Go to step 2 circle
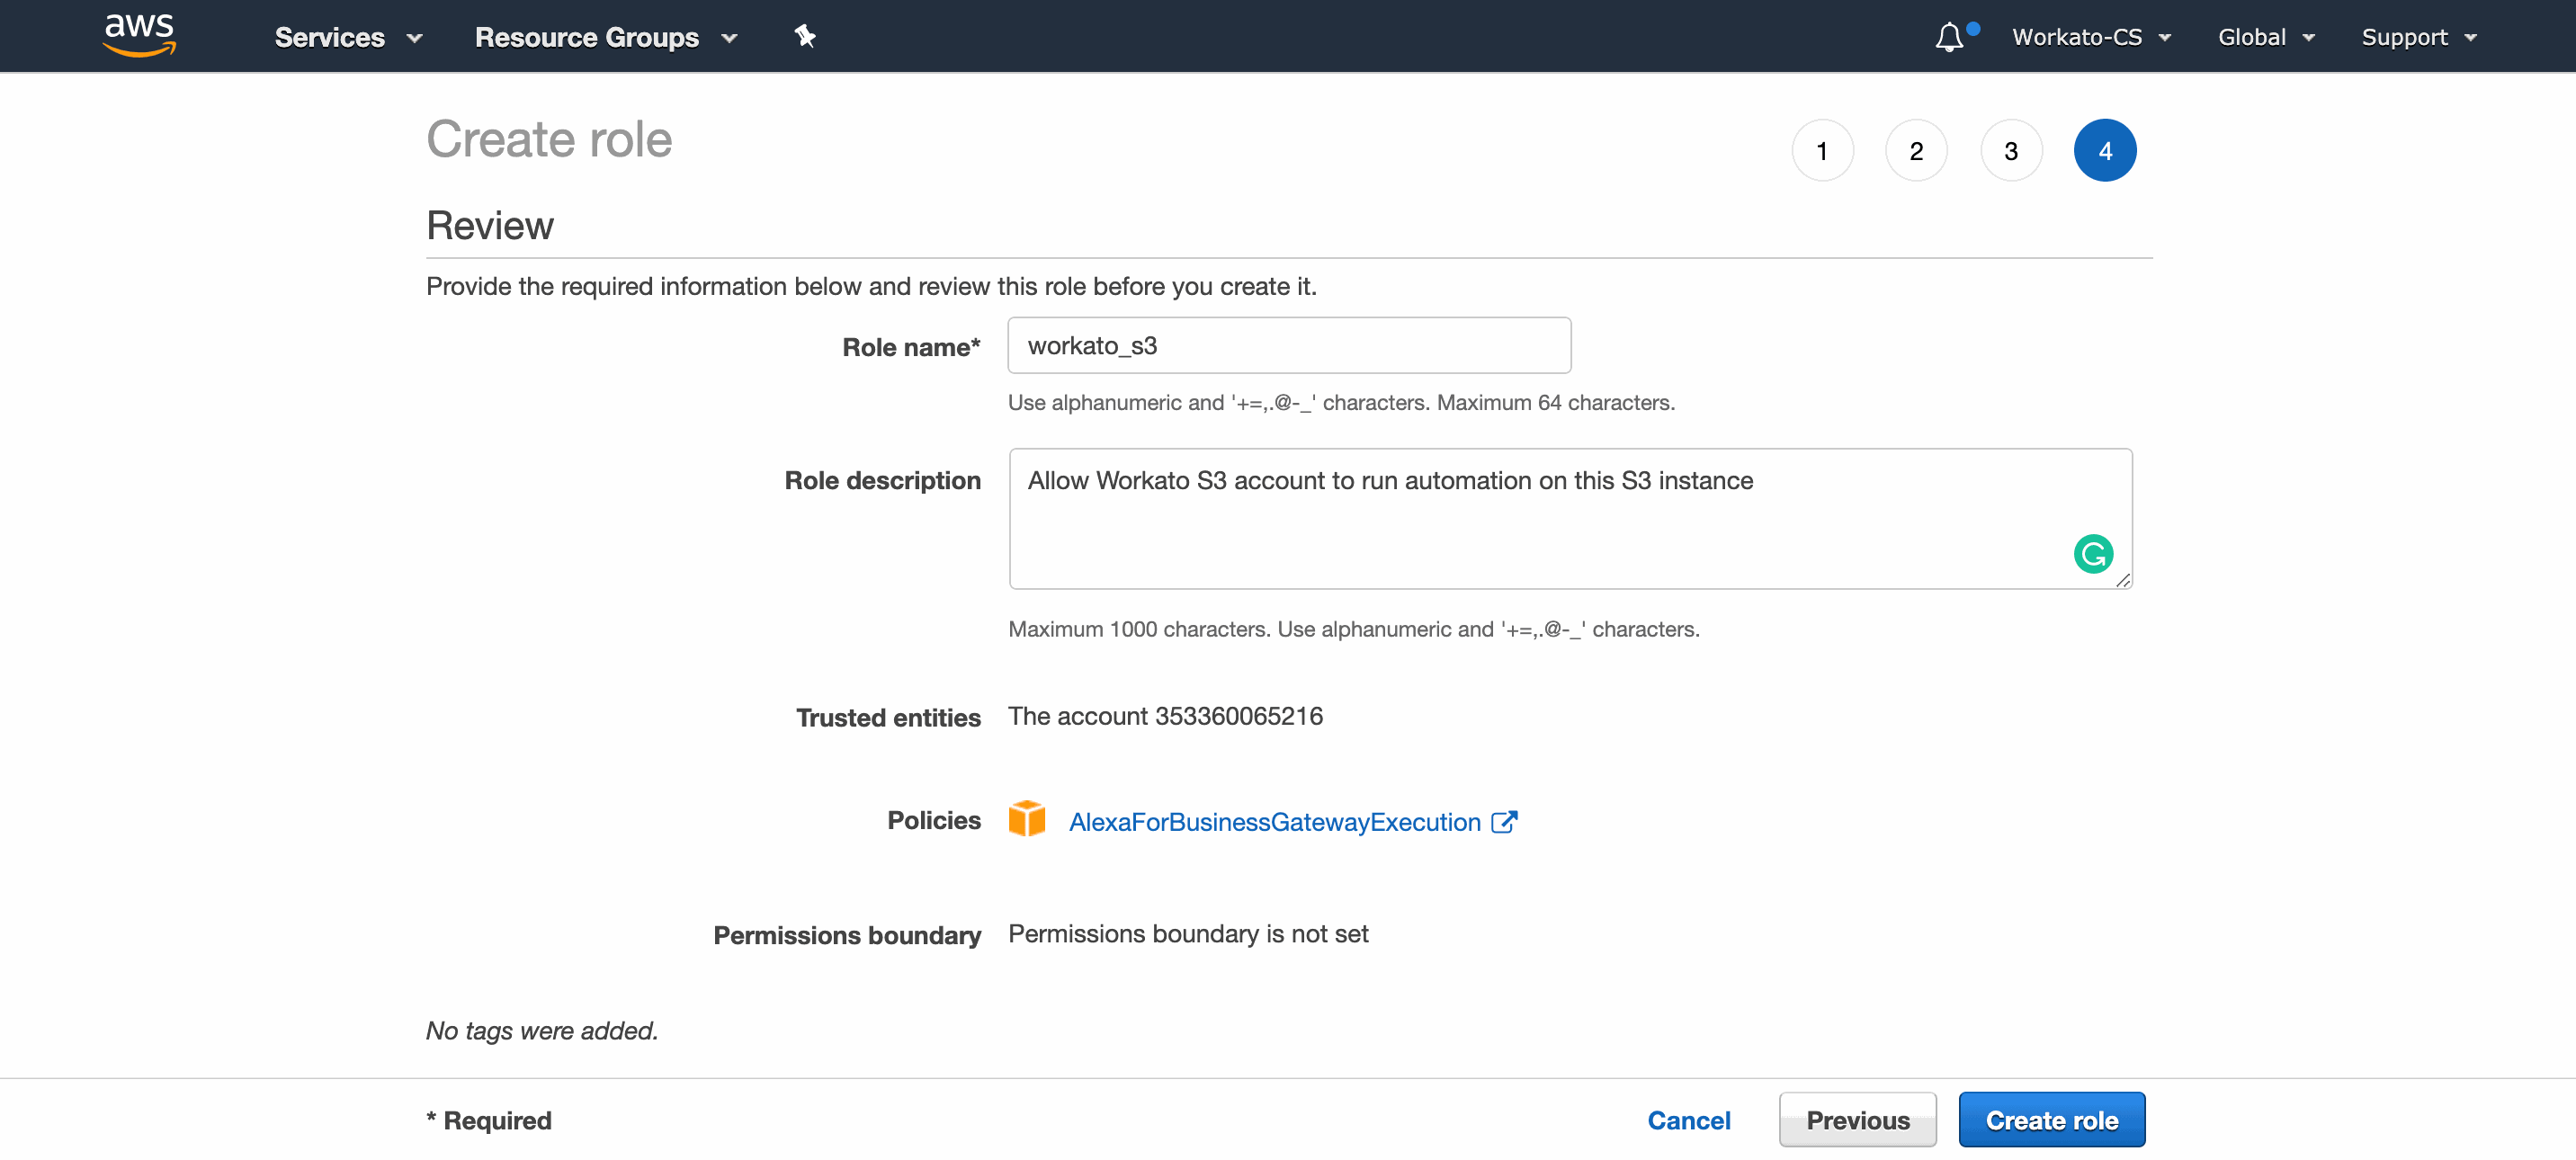 click(1916, 151)
